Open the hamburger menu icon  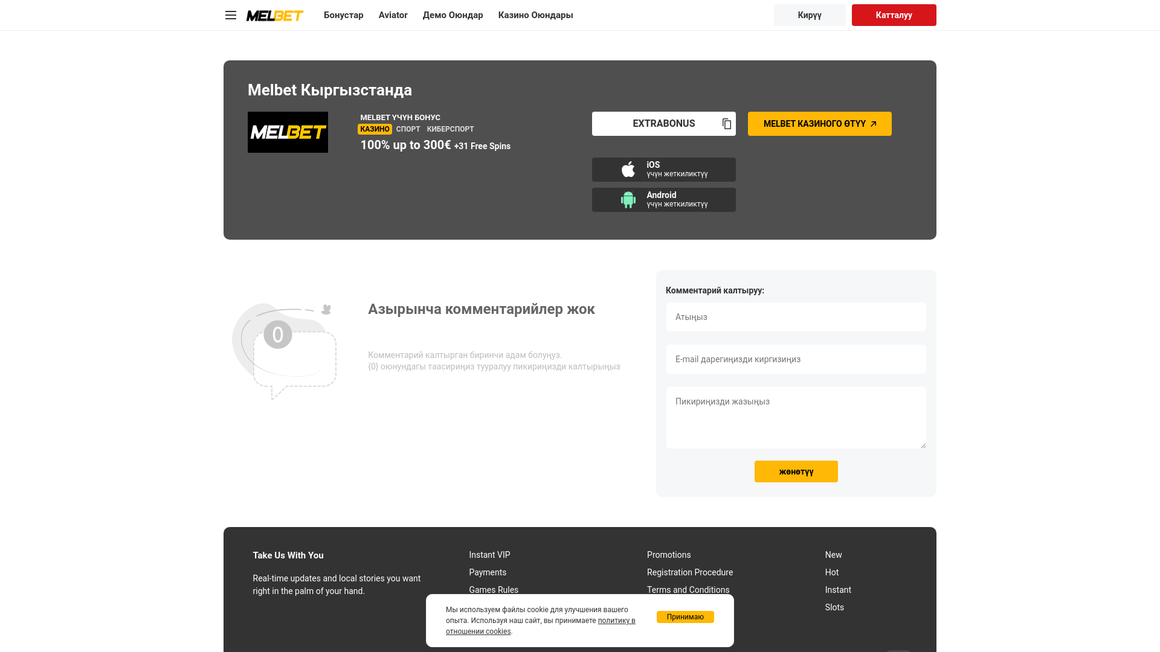(x=231, y=15)
